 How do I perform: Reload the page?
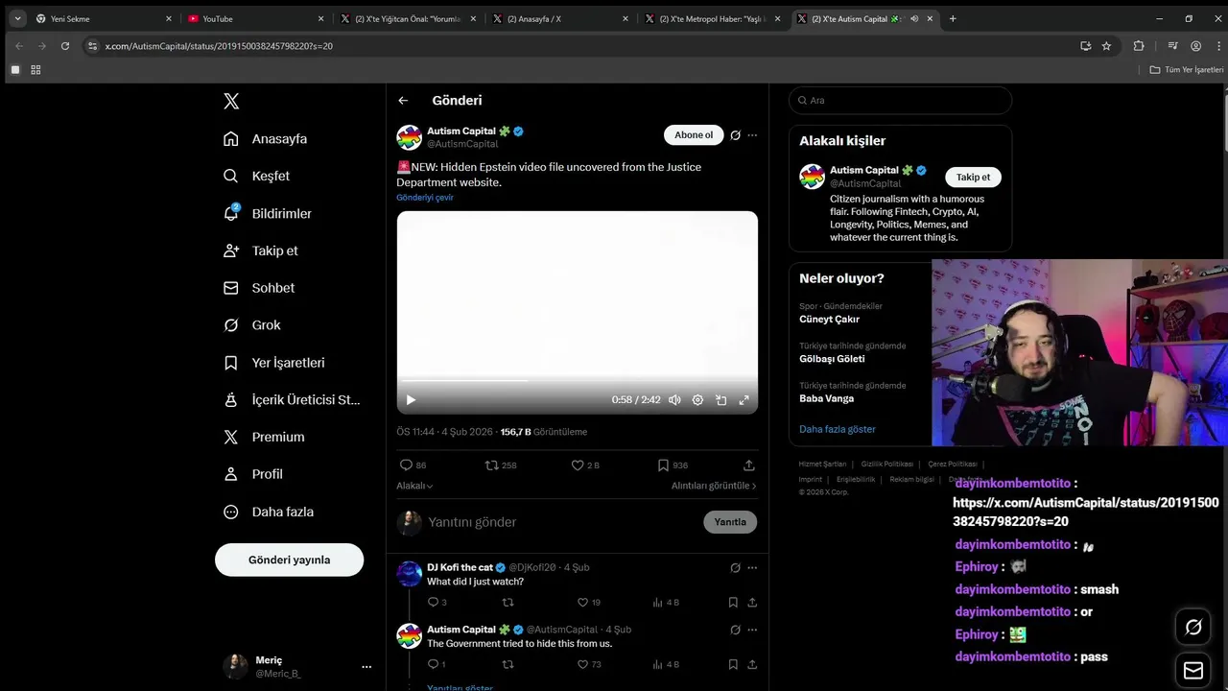tap(65, 46)
